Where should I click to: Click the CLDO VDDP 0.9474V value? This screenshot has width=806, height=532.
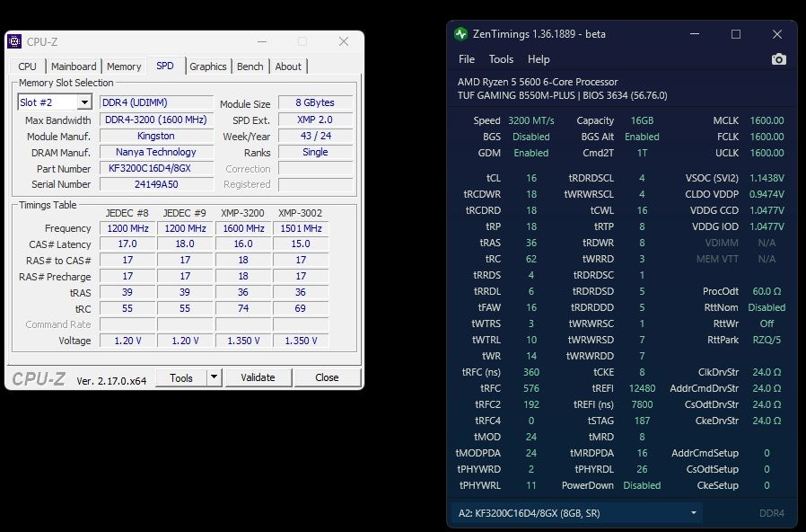pyautogui.click(x=767, y=194)
